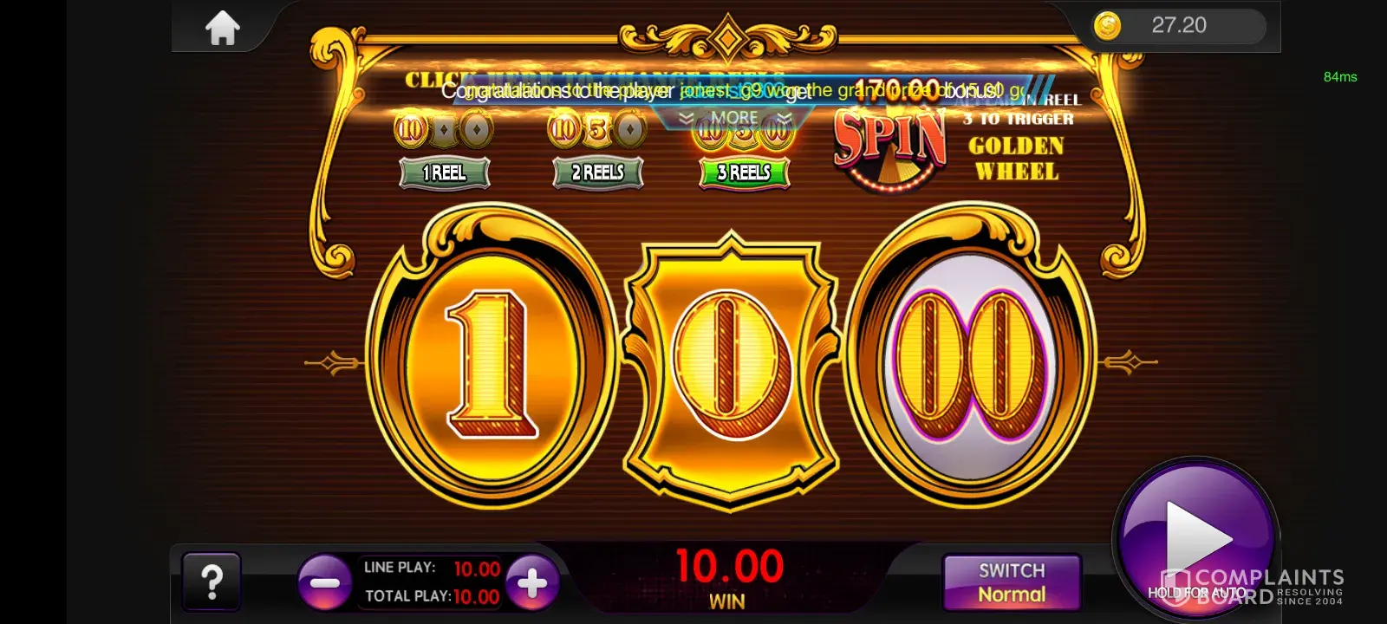Increase line play with plus button
Viewport: 1387px width, 624px height.
(x=532, y=583)
